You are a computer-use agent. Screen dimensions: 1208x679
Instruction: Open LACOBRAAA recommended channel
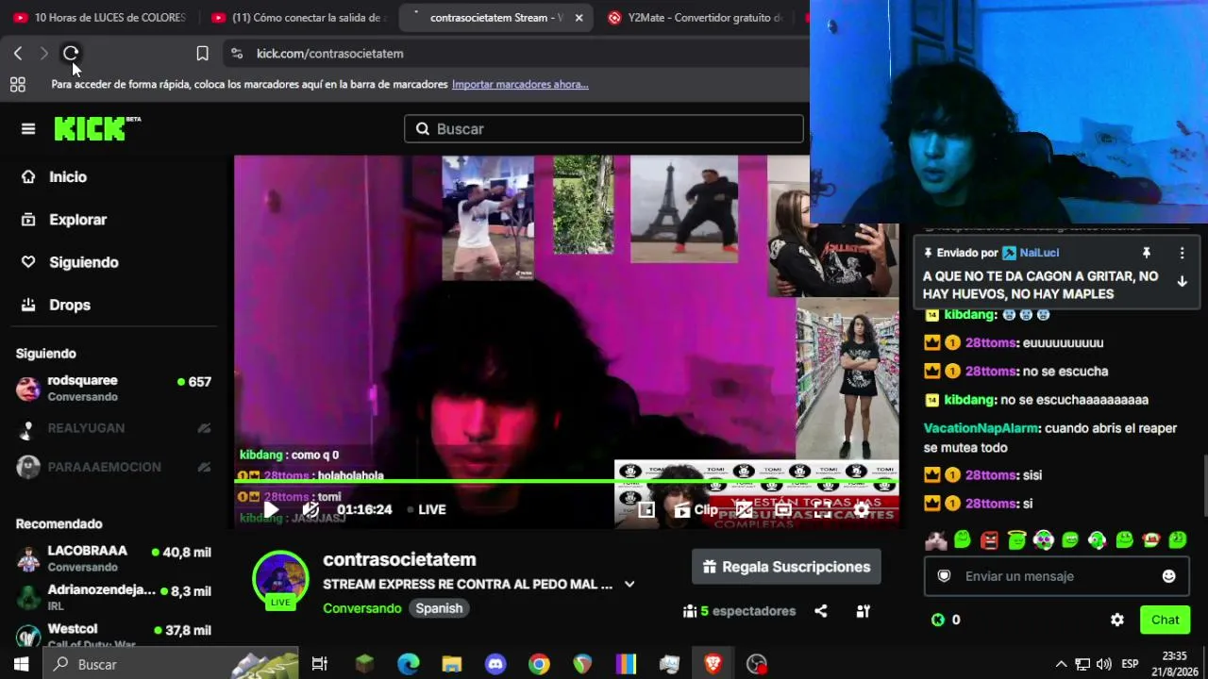tap(113, 558)
